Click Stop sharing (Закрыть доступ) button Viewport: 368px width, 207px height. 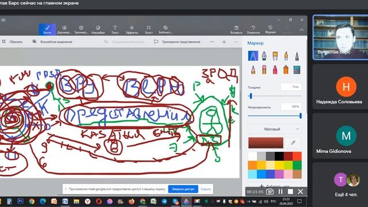pos(183,189)
